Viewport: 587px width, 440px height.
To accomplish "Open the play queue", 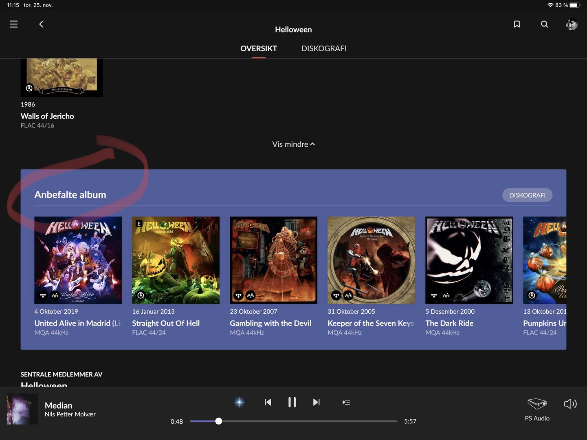I will 346,403.
